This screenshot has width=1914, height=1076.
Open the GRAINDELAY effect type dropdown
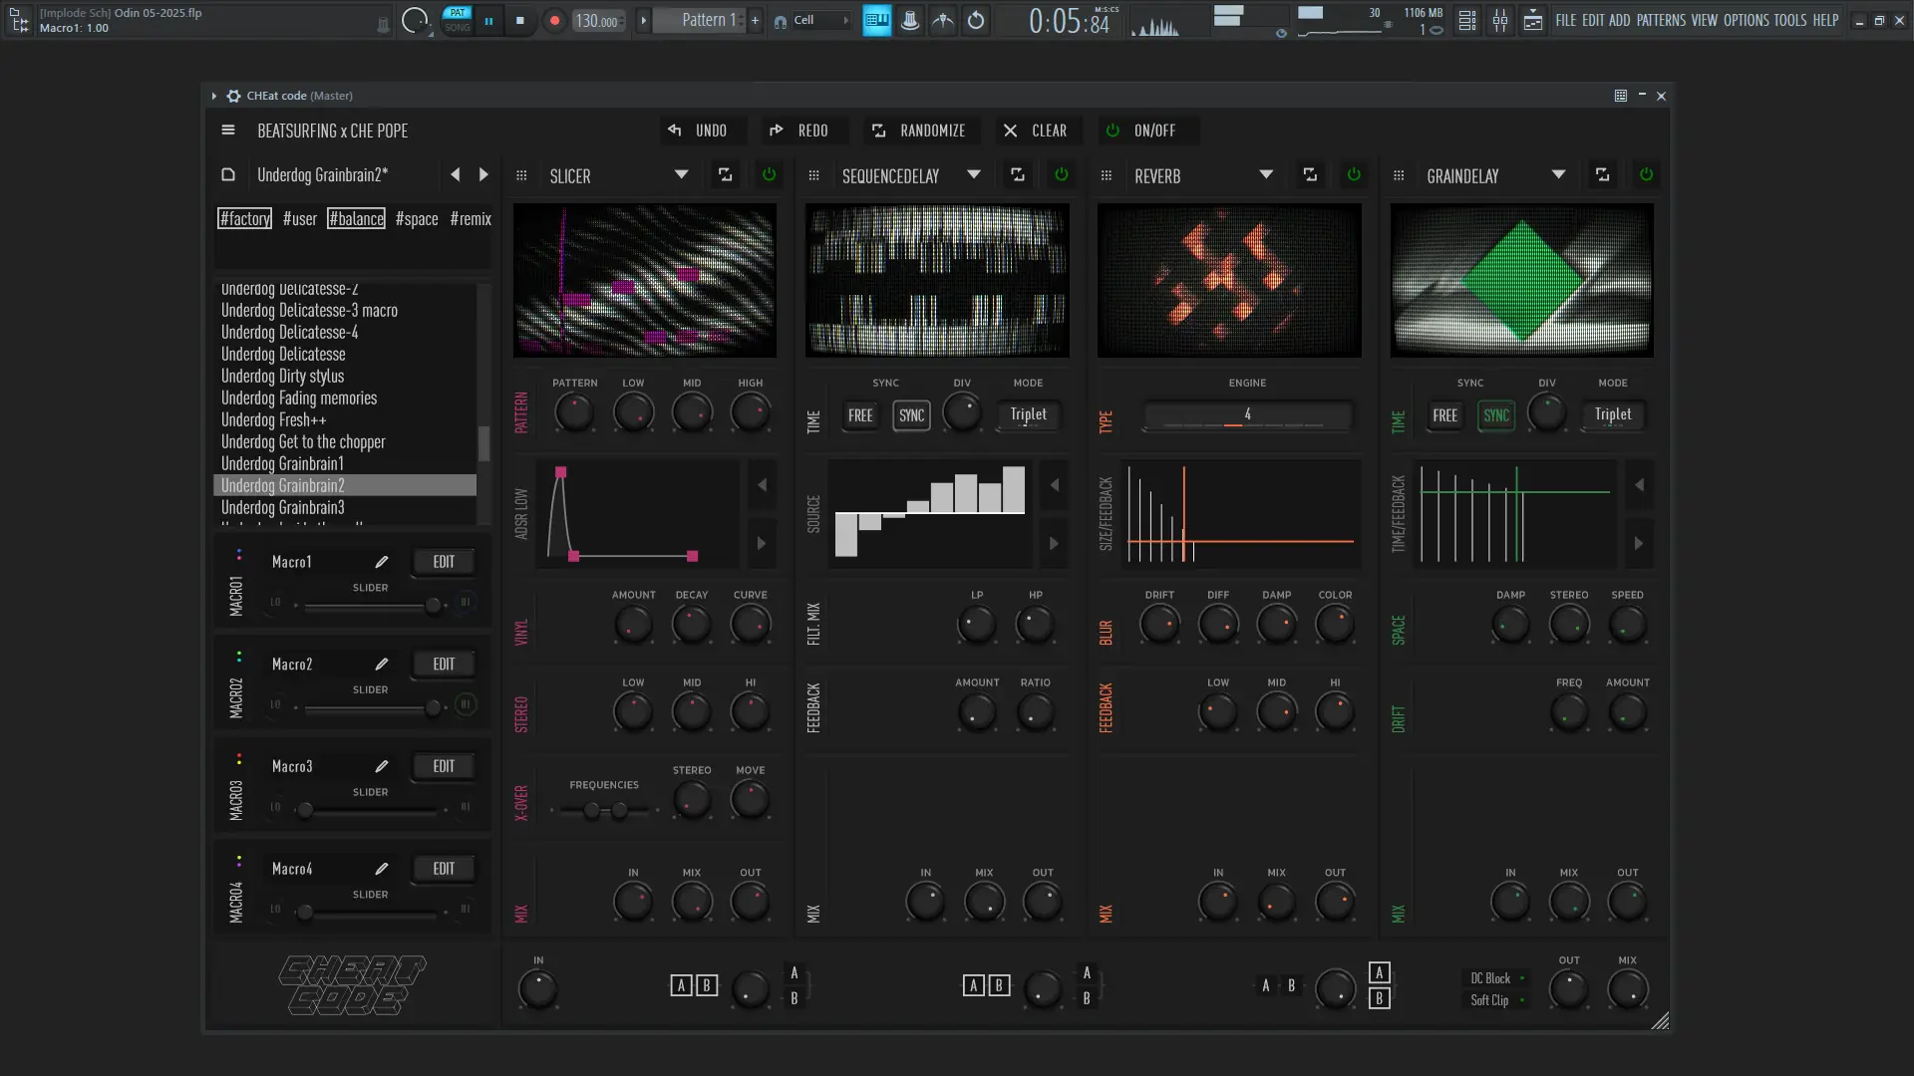(x=1558, y=175)
